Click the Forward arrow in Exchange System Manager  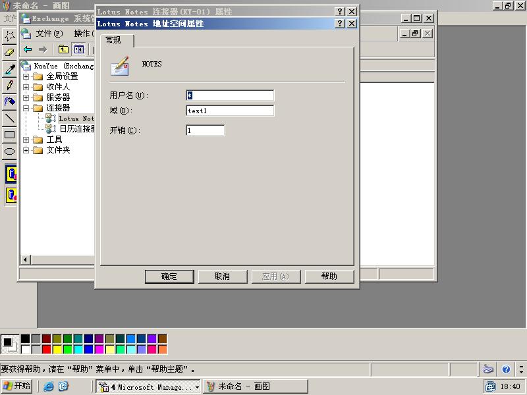pyautogui.click(x=43, y=50)
